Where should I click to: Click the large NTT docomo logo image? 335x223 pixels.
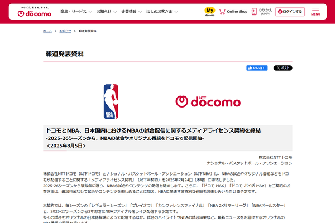[208, 101]
